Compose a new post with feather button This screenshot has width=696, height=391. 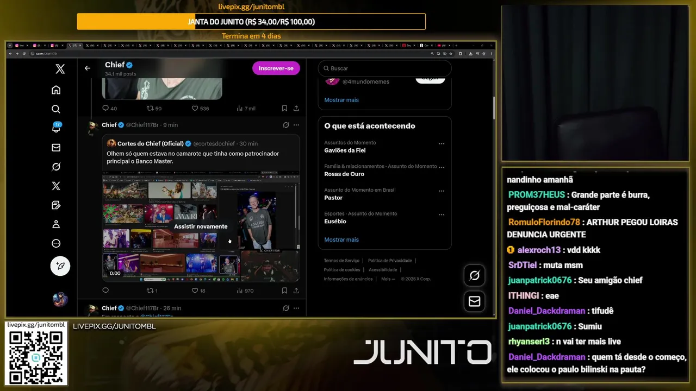(60, 266)
